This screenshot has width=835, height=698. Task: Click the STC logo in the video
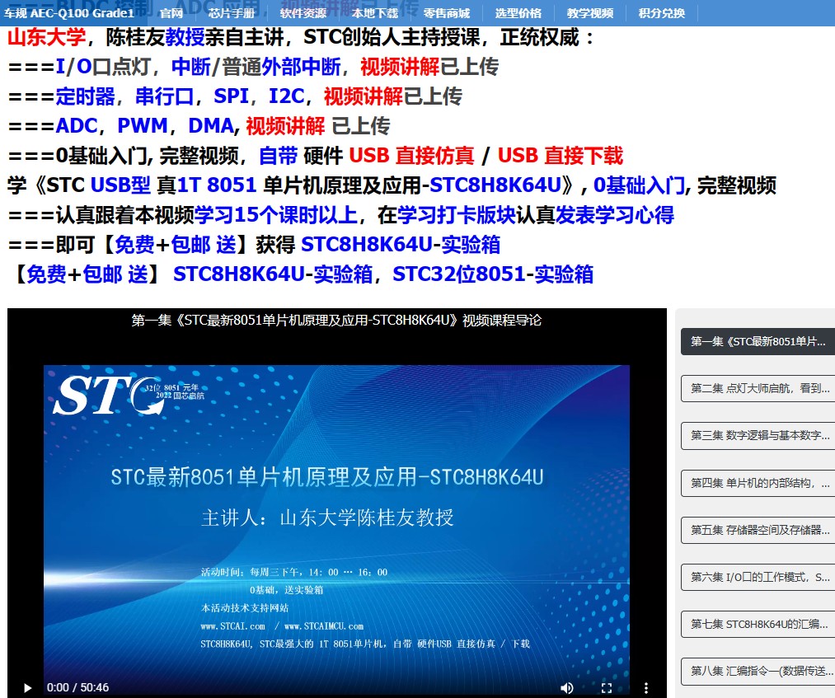[128, 396]
